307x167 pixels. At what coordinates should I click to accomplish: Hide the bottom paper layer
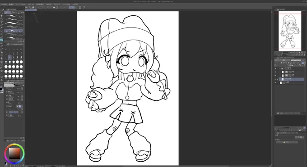click(275, 83)
